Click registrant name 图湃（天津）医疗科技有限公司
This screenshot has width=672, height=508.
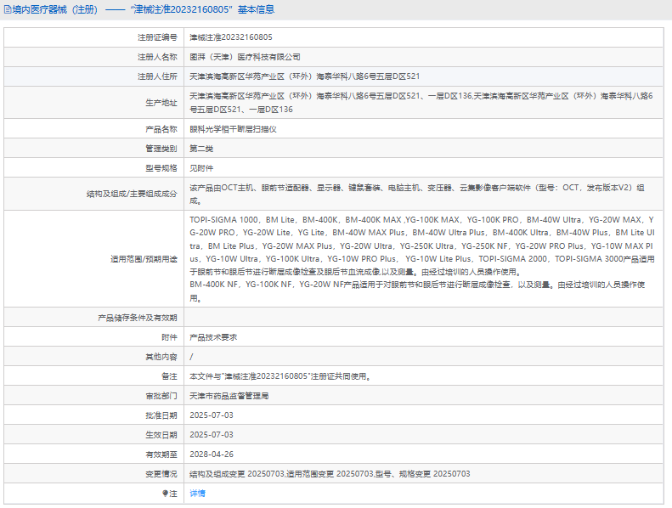click(245, 57)
